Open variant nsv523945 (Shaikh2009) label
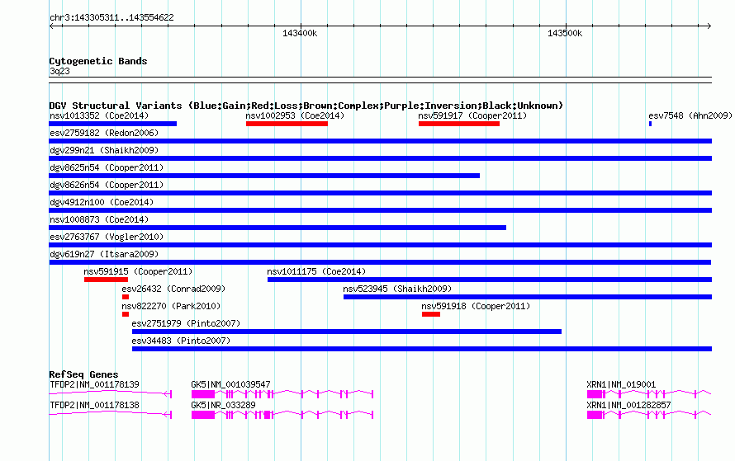Viewport: 735px width, 461px height. coord(397,289)
